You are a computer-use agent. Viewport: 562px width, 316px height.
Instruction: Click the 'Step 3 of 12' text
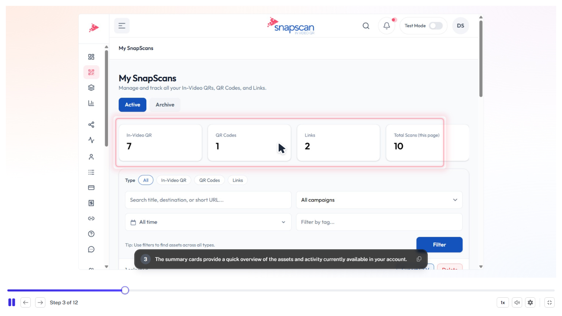64,302
